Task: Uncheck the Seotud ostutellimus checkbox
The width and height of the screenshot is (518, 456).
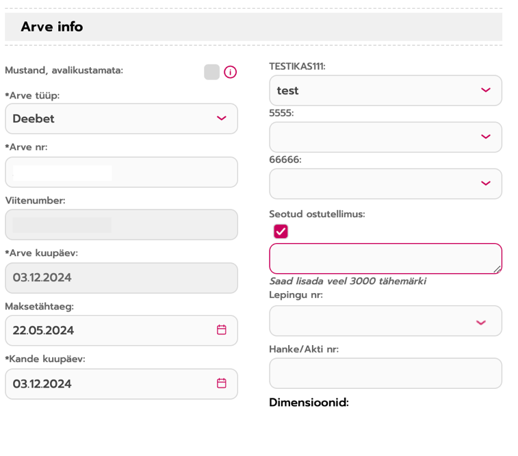Action: coord(281,231)
